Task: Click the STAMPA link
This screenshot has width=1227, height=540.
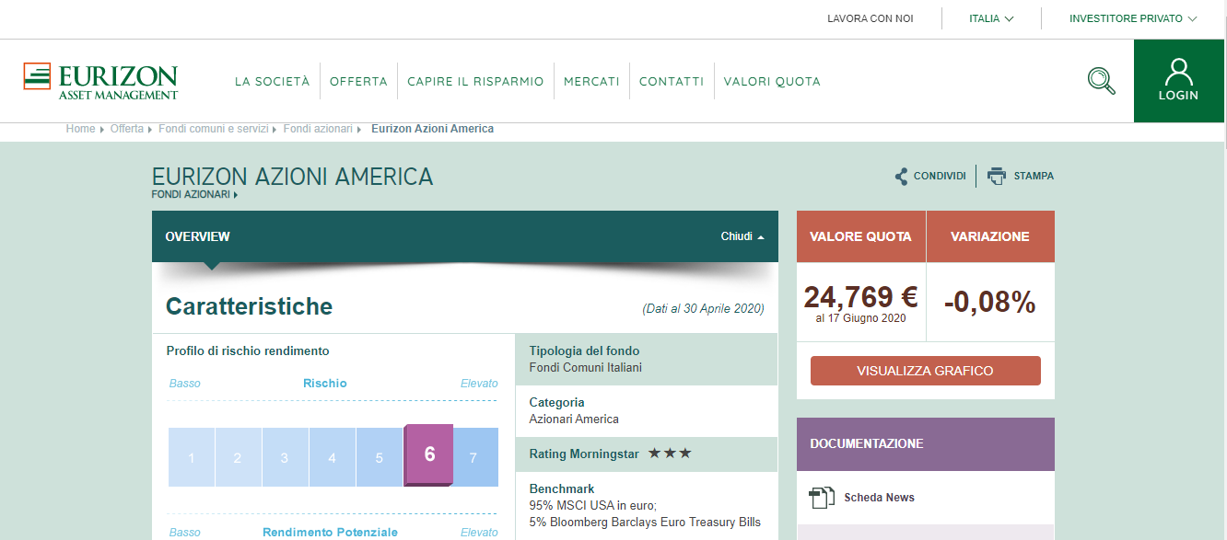Action: tap(1034, 176)
